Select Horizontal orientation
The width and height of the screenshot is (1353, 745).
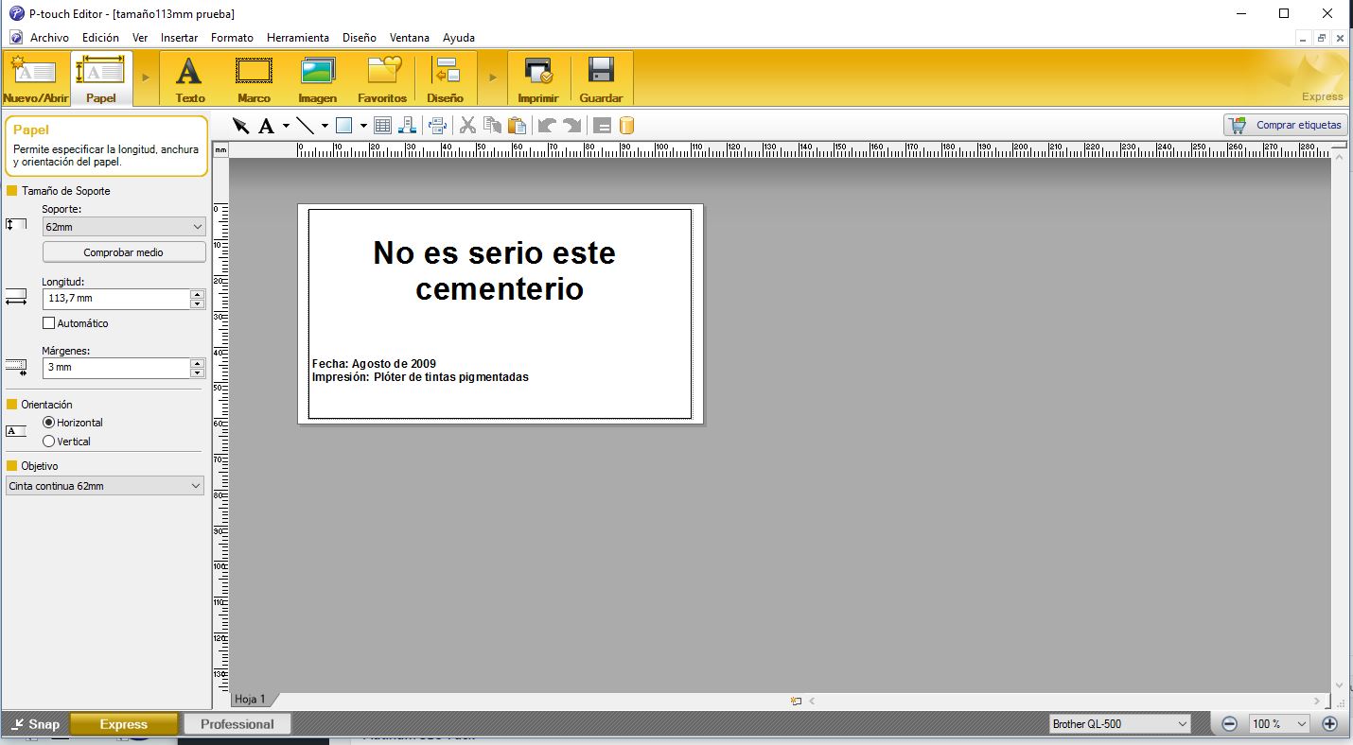click(x=49, y=423)
